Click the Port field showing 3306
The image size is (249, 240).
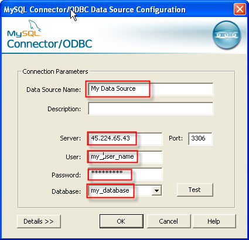coord(200,139)
